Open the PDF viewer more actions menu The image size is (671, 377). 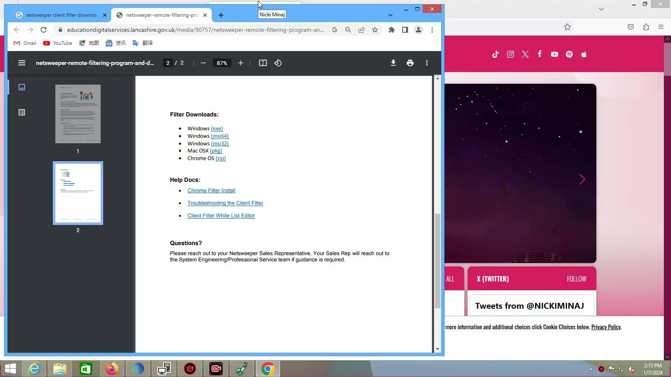[x=427, y=63]
